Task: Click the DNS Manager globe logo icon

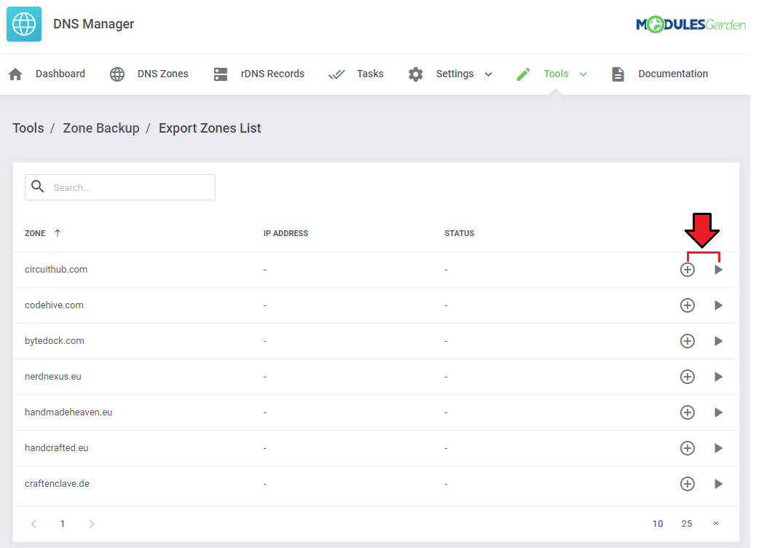Action: point(24,24)
